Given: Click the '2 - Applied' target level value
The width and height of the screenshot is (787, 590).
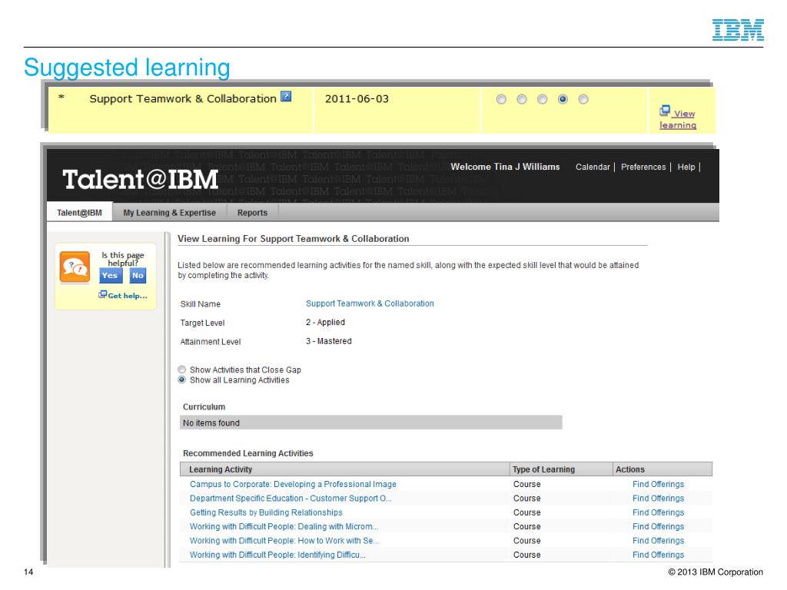Looking at the screenshot, I should [325, 322].
